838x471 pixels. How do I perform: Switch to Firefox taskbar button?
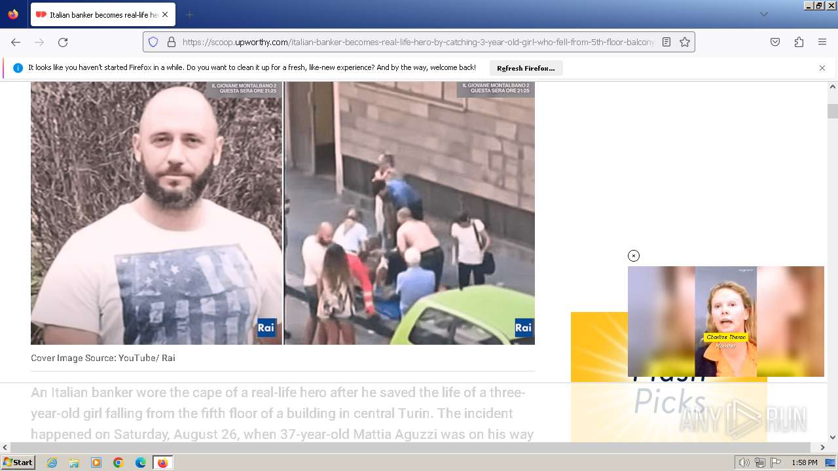coord(162,462)
